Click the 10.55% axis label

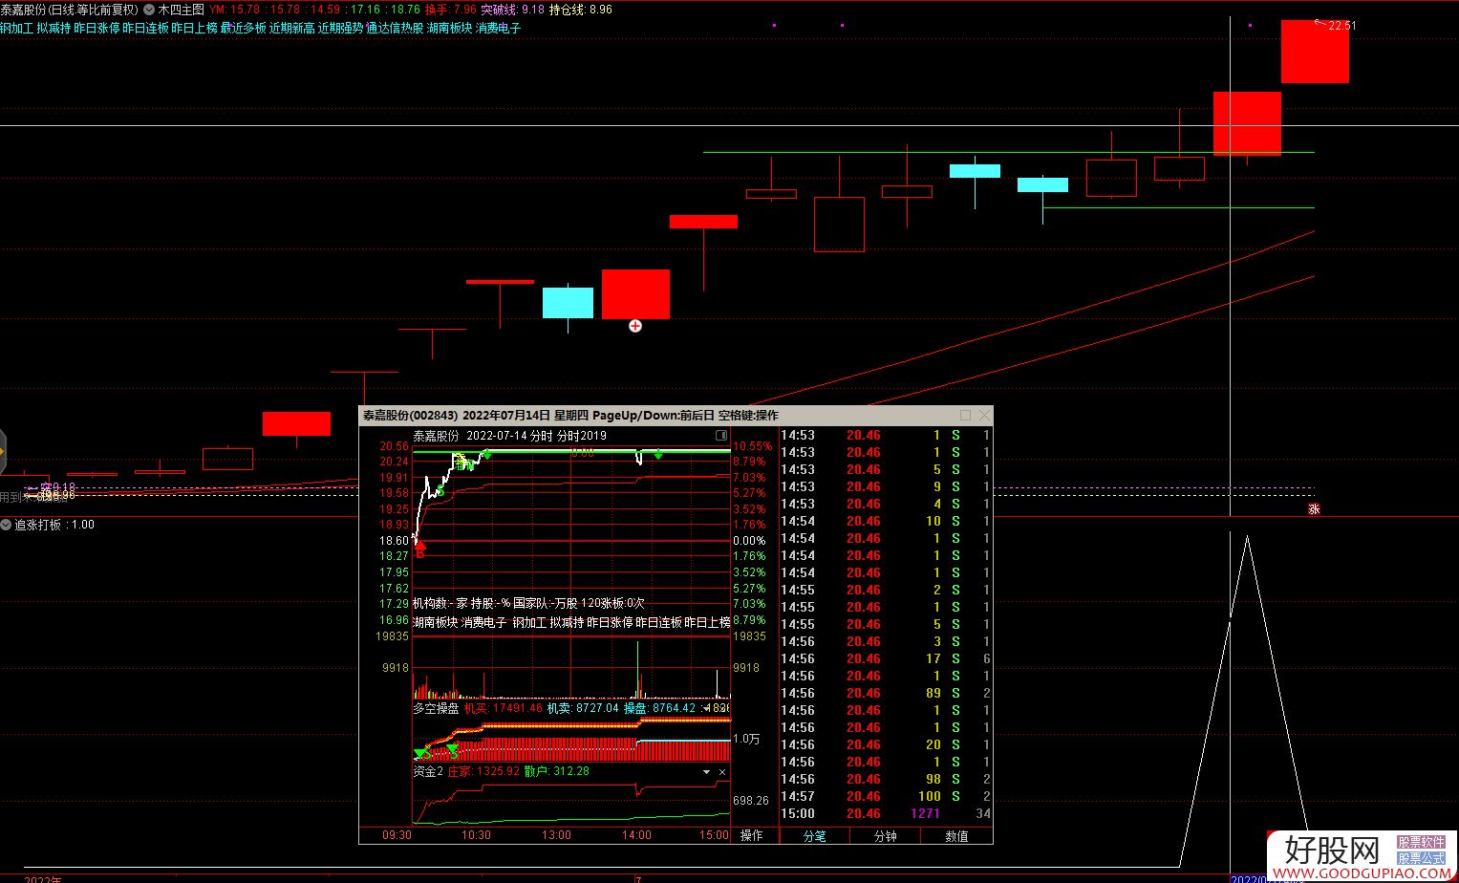(752, 446)
